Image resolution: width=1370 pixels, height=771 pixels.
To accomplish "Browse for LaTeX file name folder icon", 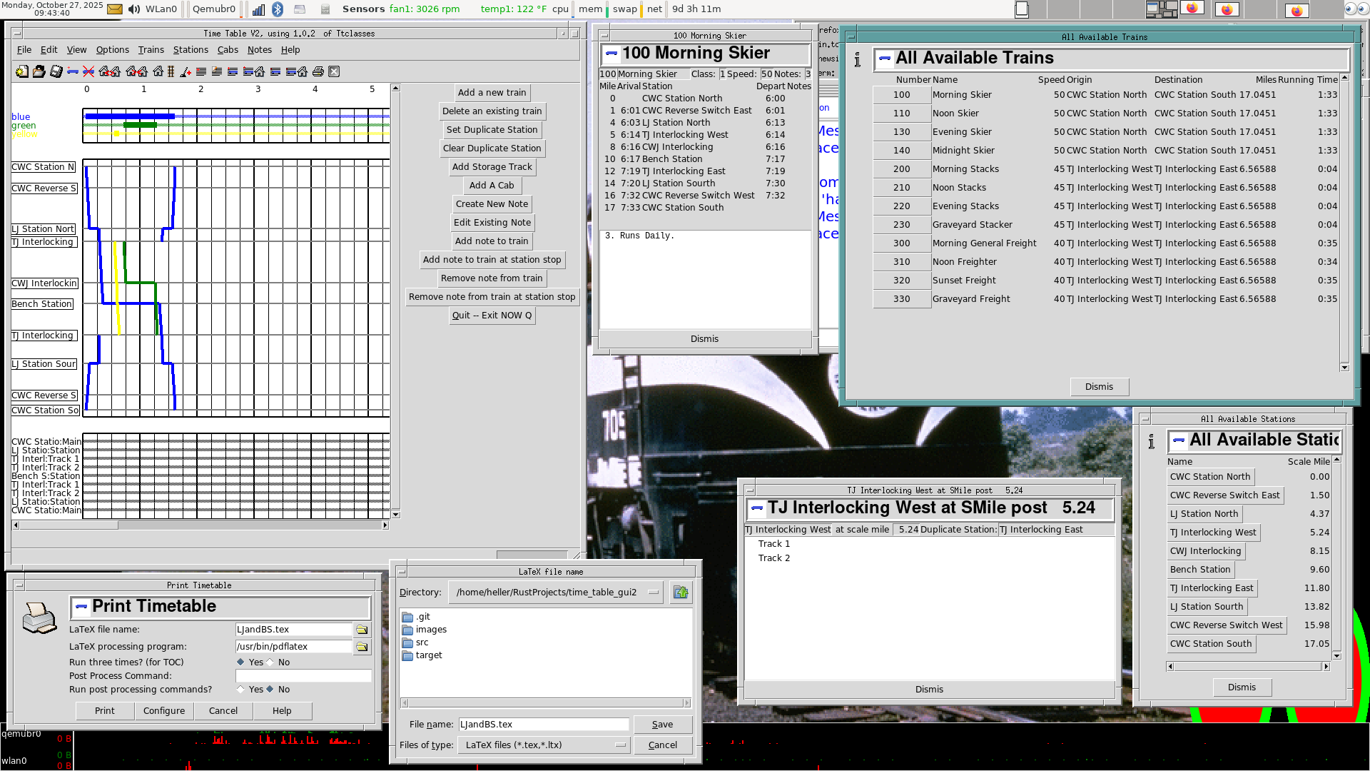I will point(362,630).
